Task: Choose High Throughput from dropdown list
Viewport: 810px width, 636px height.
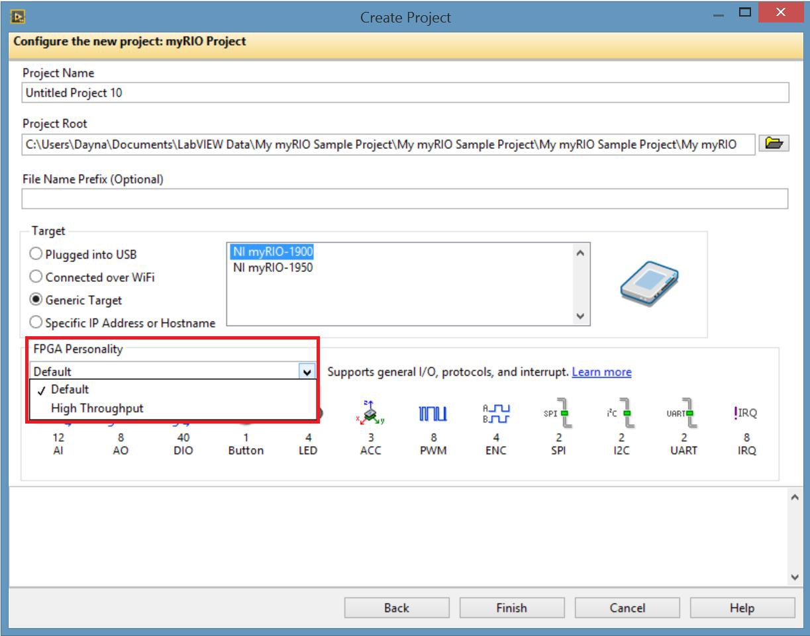Action: [97, 408]
